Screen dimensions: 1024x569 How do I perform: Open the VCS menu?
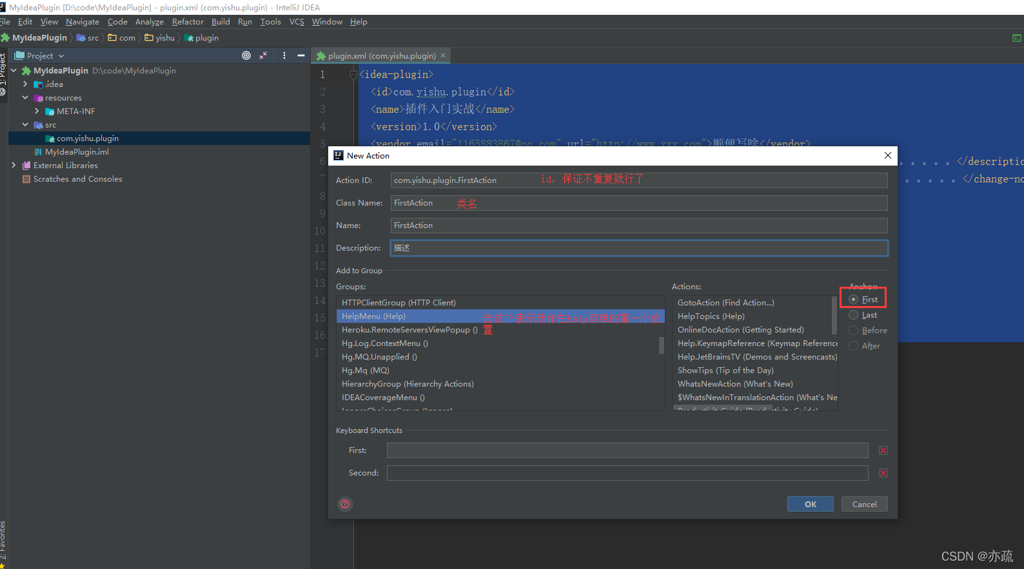coord(297,22)
